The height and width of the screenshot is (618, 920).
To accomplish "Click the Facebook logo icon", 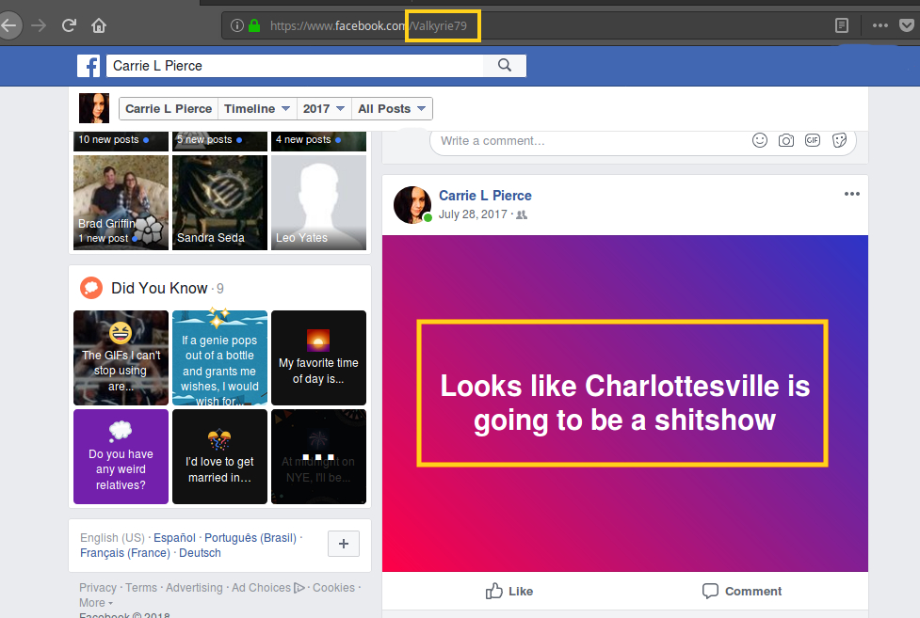I will click(90, 65).
